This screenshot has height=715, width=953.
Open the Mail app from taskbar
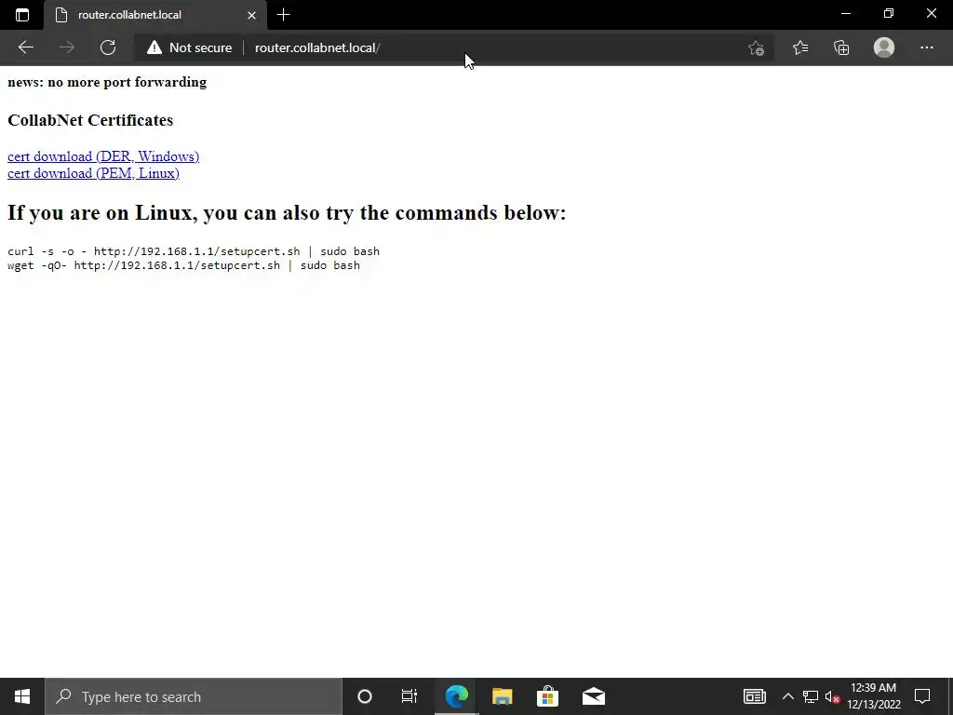point(593,696)
